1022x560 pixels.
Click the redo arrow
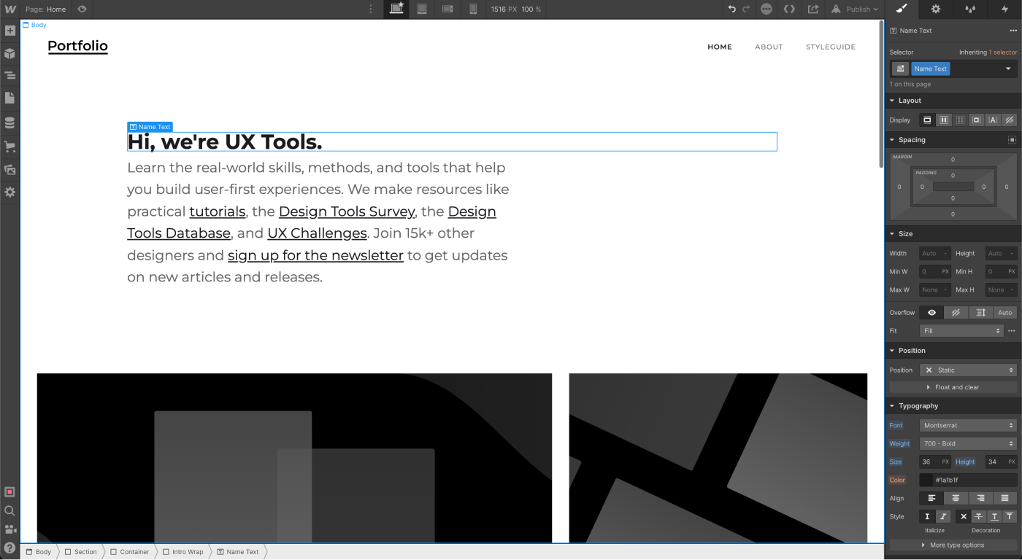pos(746,9)
